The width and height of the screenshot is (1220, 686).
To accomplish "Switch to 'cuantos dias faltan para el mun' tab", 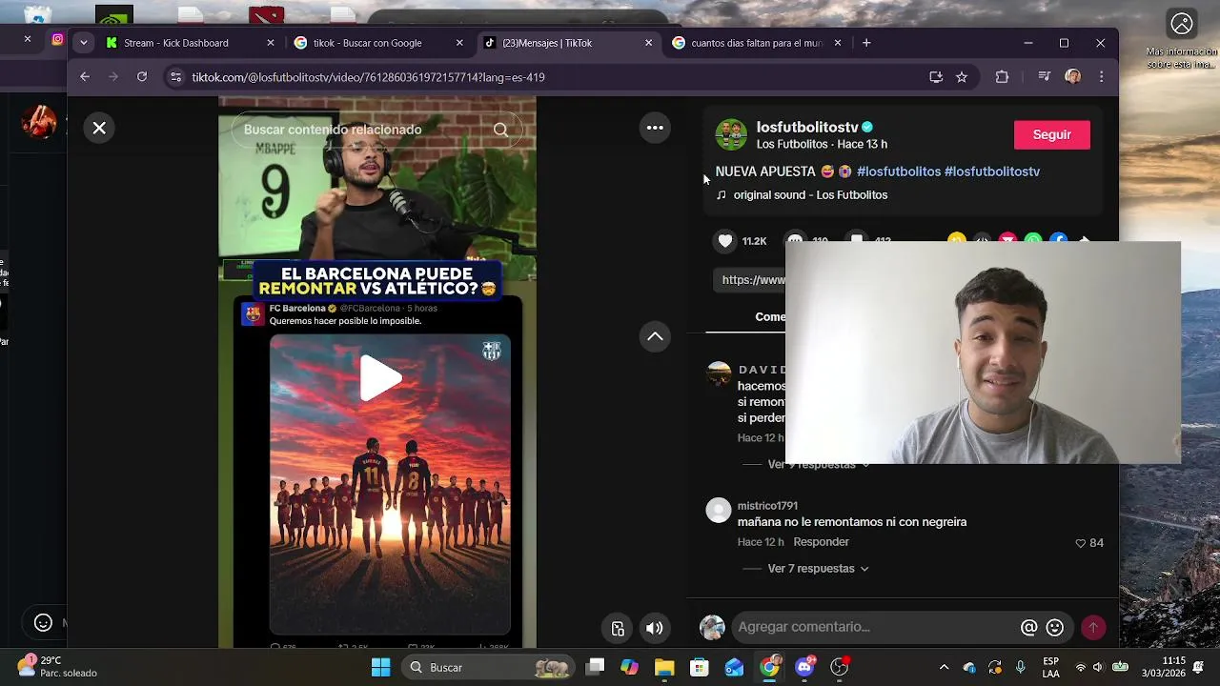I will 757,43.
